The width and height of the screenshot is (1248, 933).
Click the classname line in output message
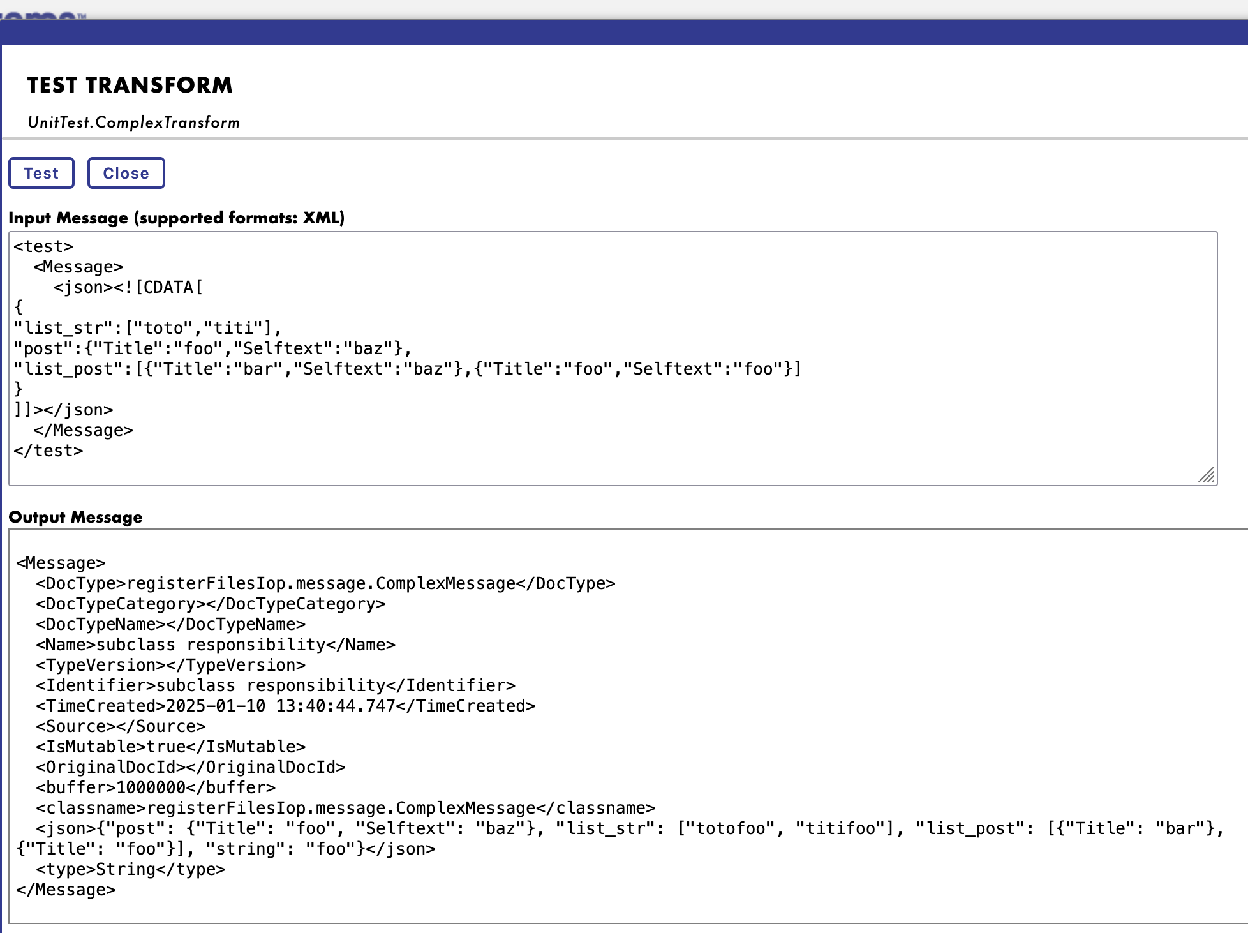click(345, 808)
